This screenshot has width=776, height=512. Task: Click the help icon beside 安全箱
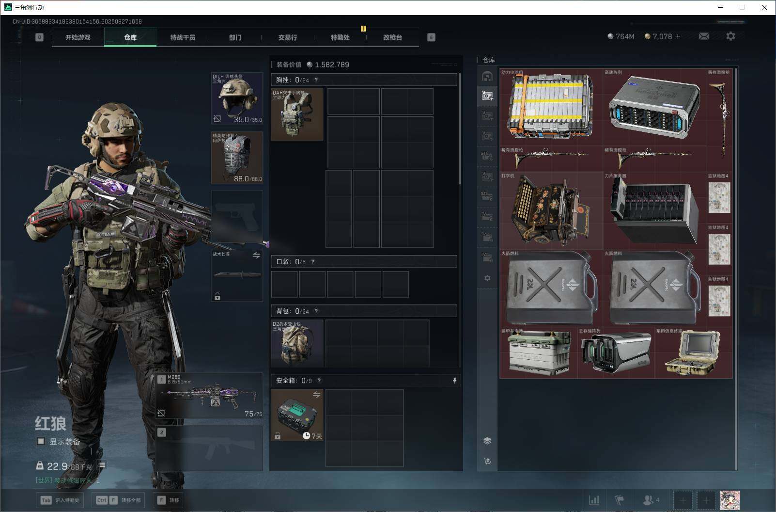(x=319, y=381)
